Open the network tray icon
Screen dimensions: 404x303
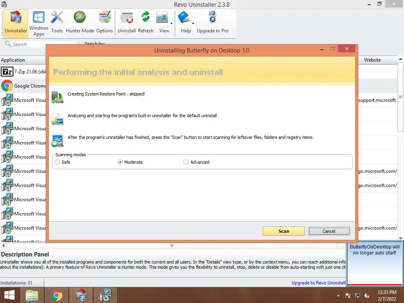tap(357, 296)
